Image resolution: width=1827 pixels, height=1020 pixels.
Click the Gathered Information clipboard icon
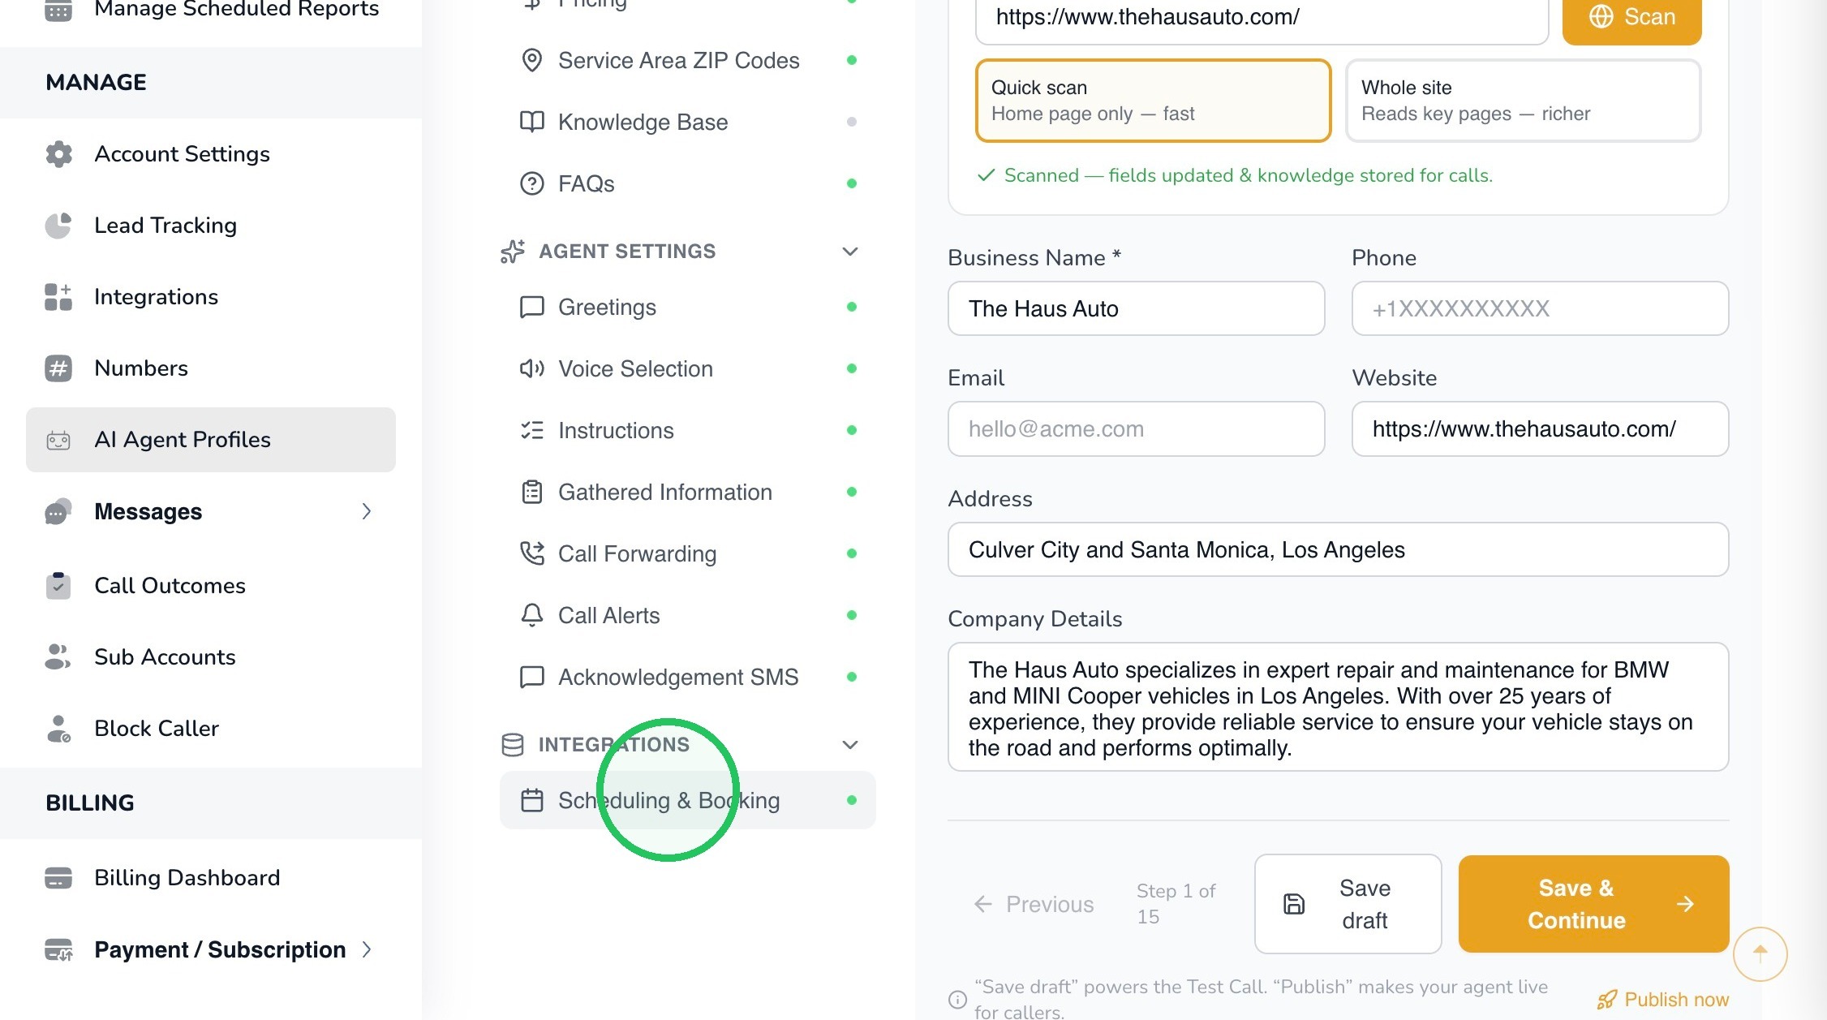(x=531, y=492)
